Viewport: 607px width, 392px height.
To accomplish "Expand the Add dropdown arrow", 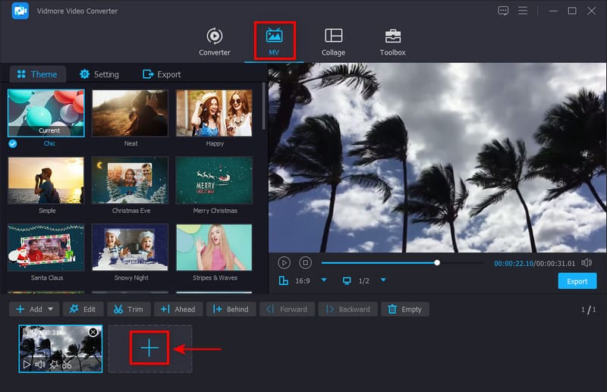I will [51, 309].
